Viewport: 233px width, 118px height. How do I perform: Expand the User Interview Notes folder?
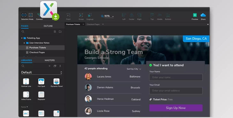tap(24, 43)
